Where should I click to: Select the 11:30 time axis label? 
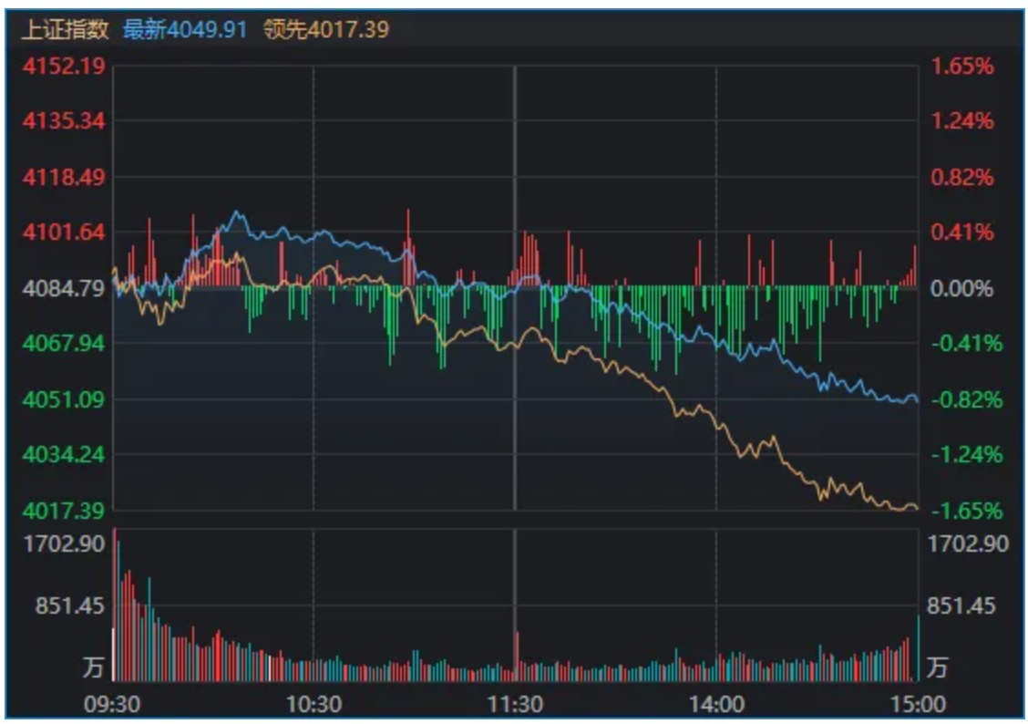[x=515, y=704]
